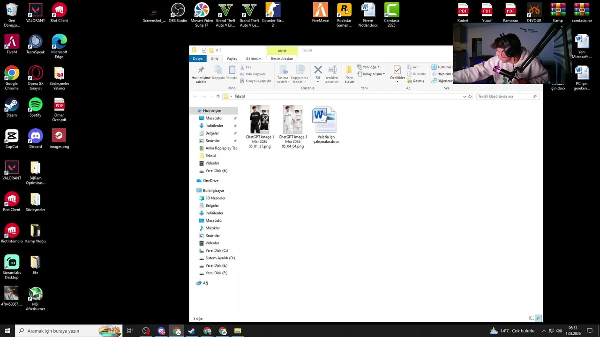Click the Spotify desktop icon

pyautogui.click(x=35, y=108)
